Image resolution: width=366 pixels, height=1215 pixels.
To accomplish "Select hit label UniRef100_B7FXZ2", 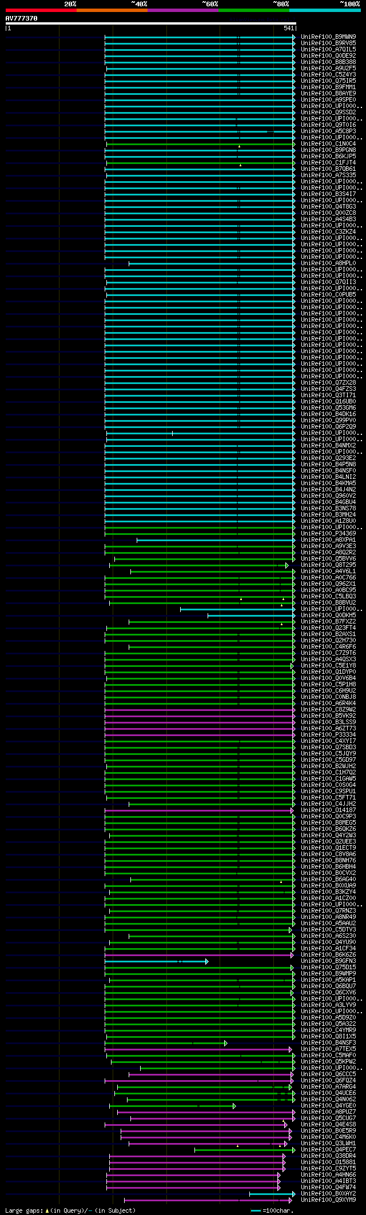I will pyautogui.click(x=328, y=622).
